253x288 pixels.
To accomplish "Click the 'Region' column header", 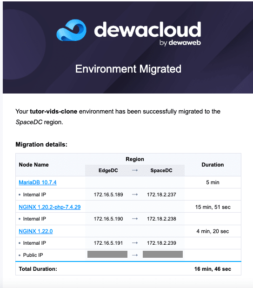I will (x=135, y=159).
